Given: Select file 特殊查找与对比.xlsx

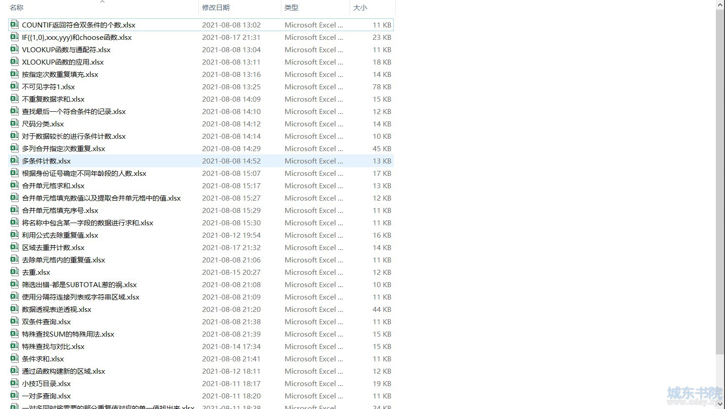Looking at the screenshot, I should click(x=53, y=346).
